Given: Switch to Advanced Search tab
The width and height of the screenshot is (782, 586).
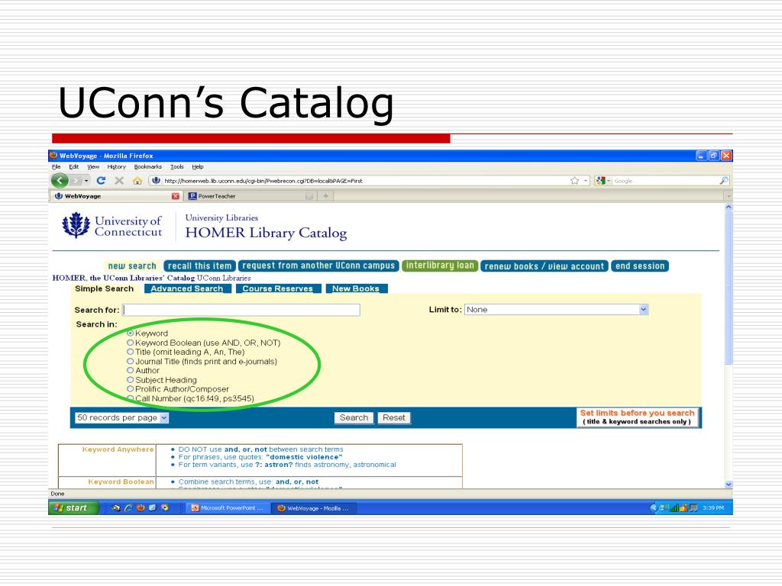Looking at the screenshot, I should click(187, 288).
